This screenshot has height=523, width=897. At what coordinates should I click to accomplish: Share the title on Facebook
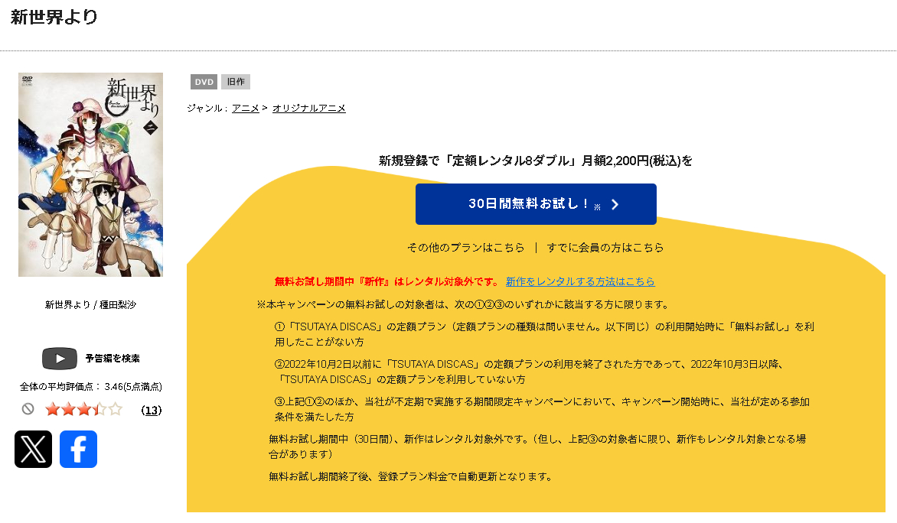(x=78, y=450)
